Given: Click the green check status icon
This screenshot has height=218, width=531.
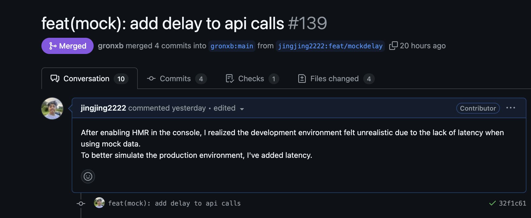Looking at the screenshot, I should click(x=493, y=203).
